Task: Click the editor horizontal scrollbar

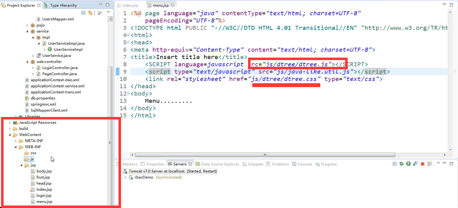Action: [x=264, y=155]
